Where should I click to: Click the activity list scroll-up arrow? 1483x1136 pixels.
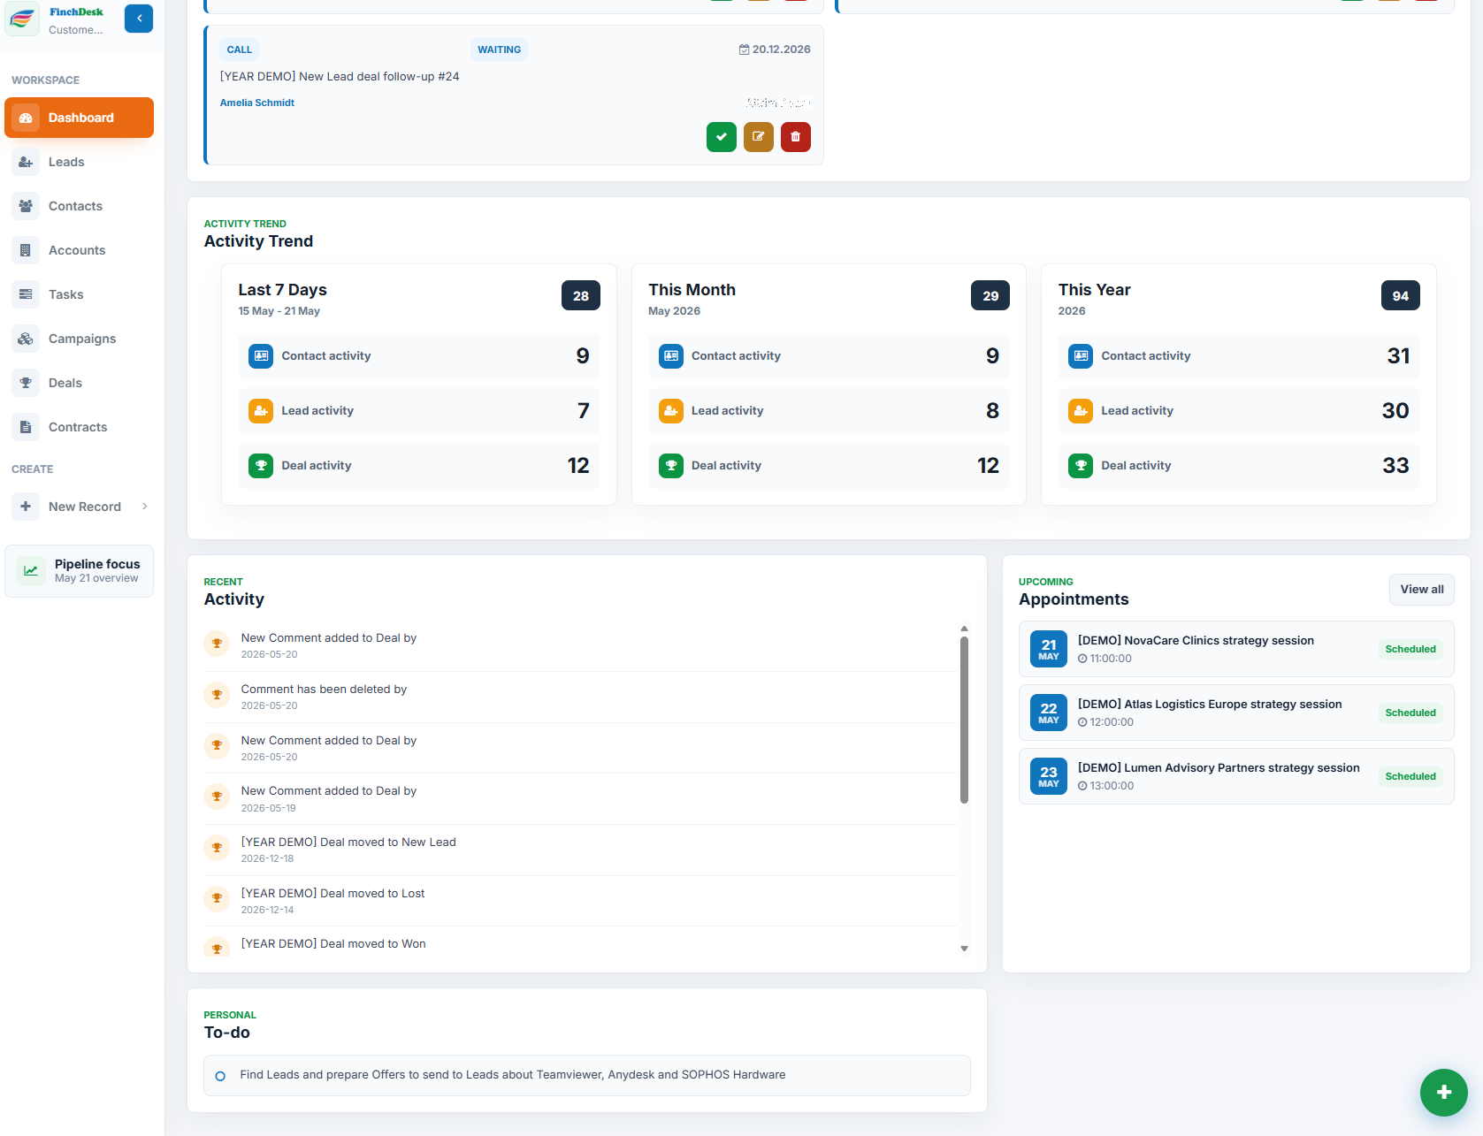(964, 629)
